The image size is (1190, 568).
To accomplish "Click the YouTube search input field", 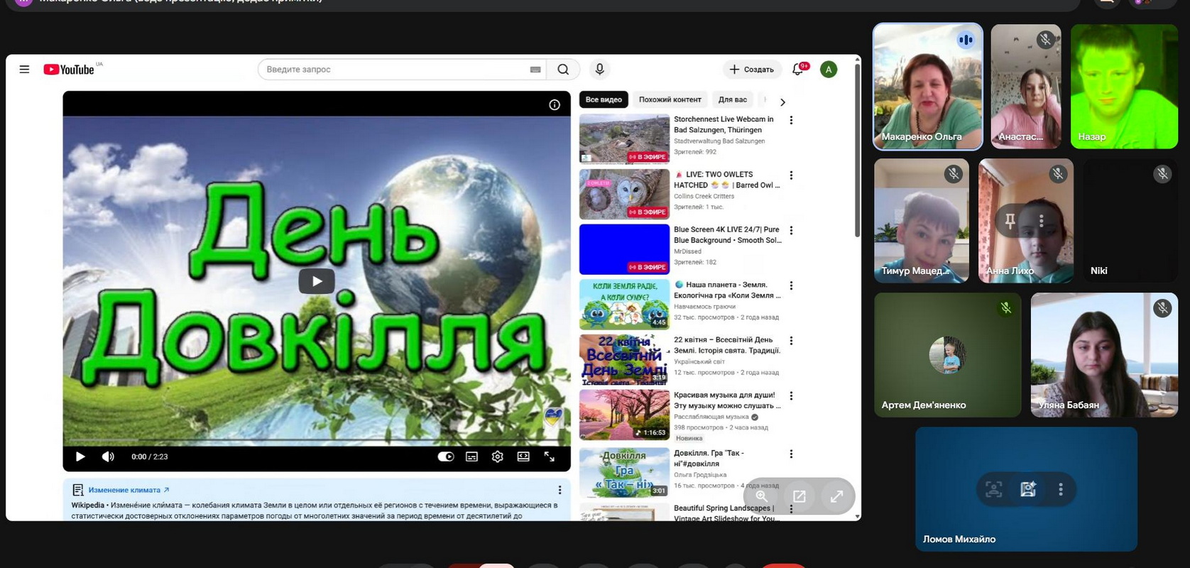I will [394, 70].
